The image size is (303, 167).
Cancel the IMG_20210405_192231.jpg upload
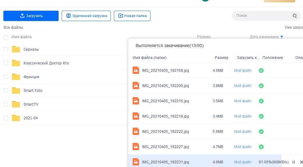pyautogui.click(x=301, y=162)
